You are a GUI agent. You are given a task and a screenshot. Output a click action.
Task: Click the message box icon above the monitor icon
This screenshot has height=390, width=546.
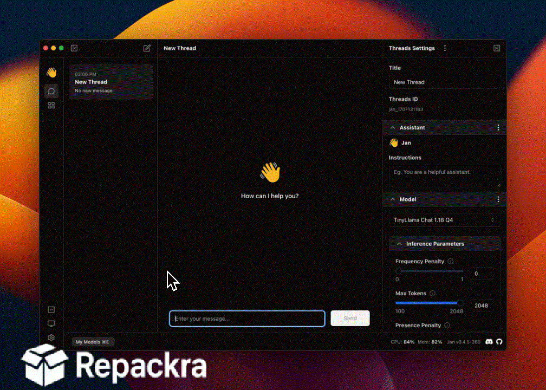pyautogui.click(x=51, y=310)
